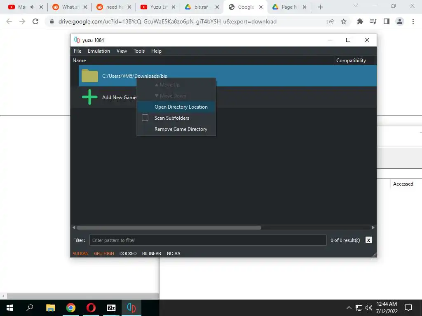Open volume control tray icon
This screenshot has height=316, width=422.
369,308
